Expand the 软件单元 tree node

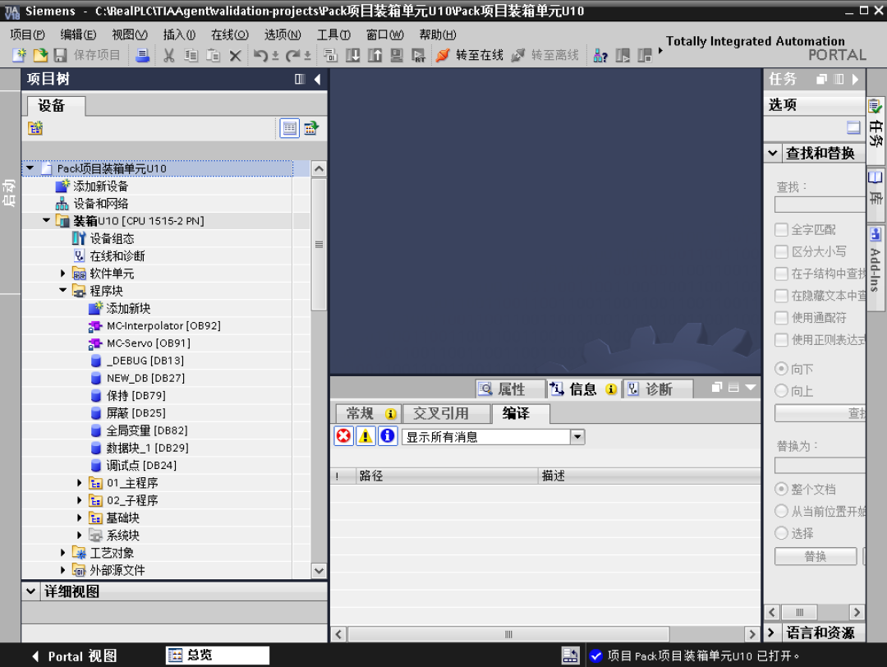62,274
